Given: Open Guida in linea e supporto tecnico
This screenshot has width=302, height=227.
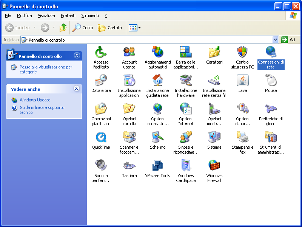Looking at the screenshot, I should (42, 110).
